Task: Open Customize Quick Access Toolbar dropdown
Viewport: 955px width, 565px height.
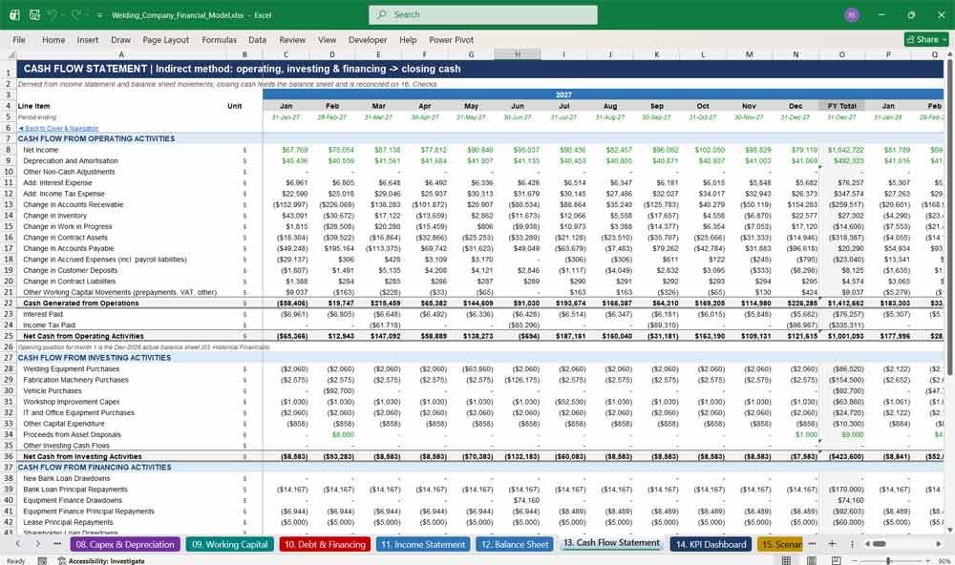Action: (x=99, y=15)
